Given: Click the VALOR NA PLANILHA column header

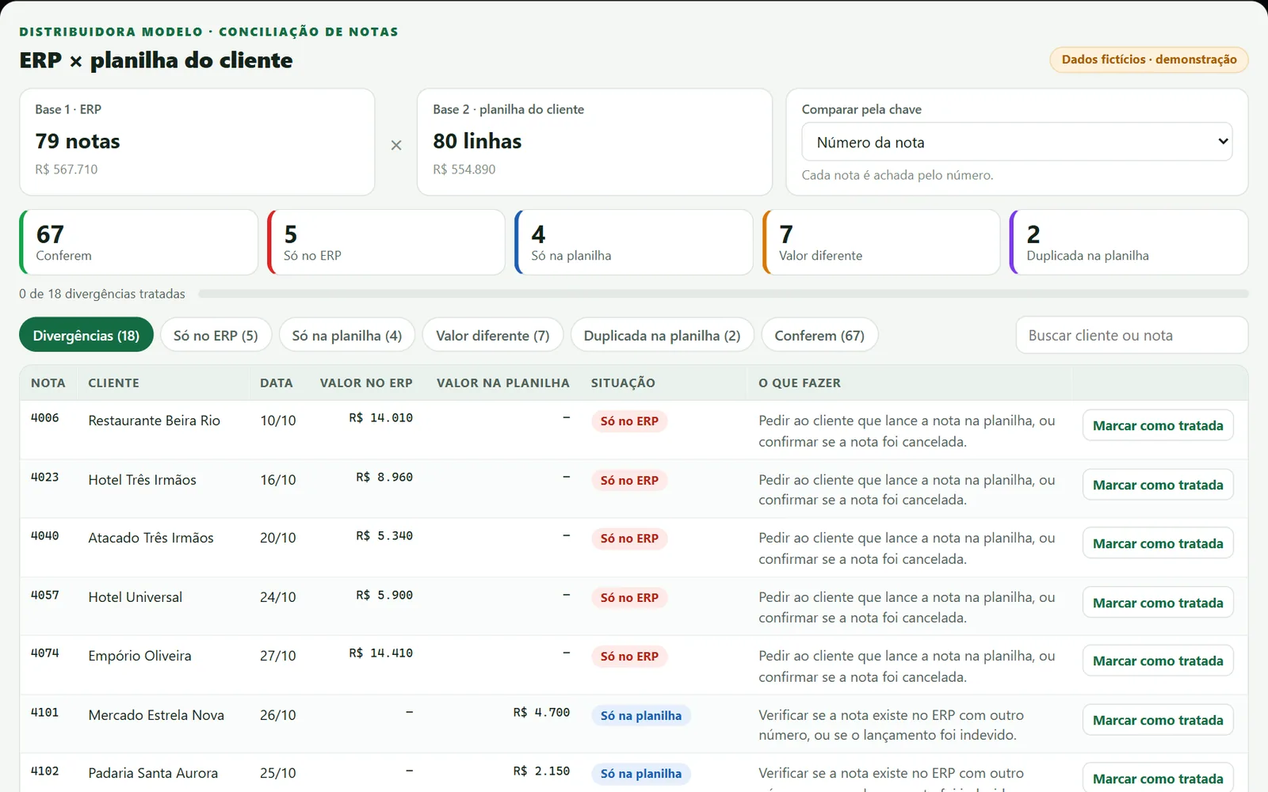Looking at the screenshot, I should pos(503,383).
